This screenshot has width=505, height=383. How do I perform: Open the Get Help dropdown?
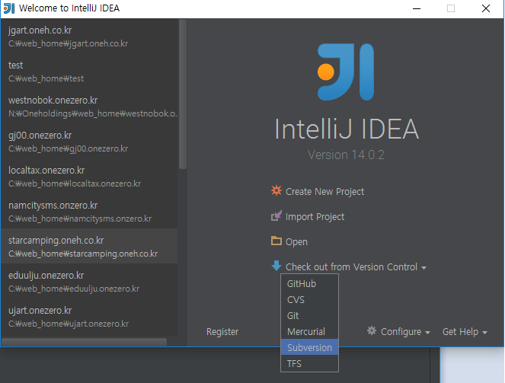coord(465,332)
